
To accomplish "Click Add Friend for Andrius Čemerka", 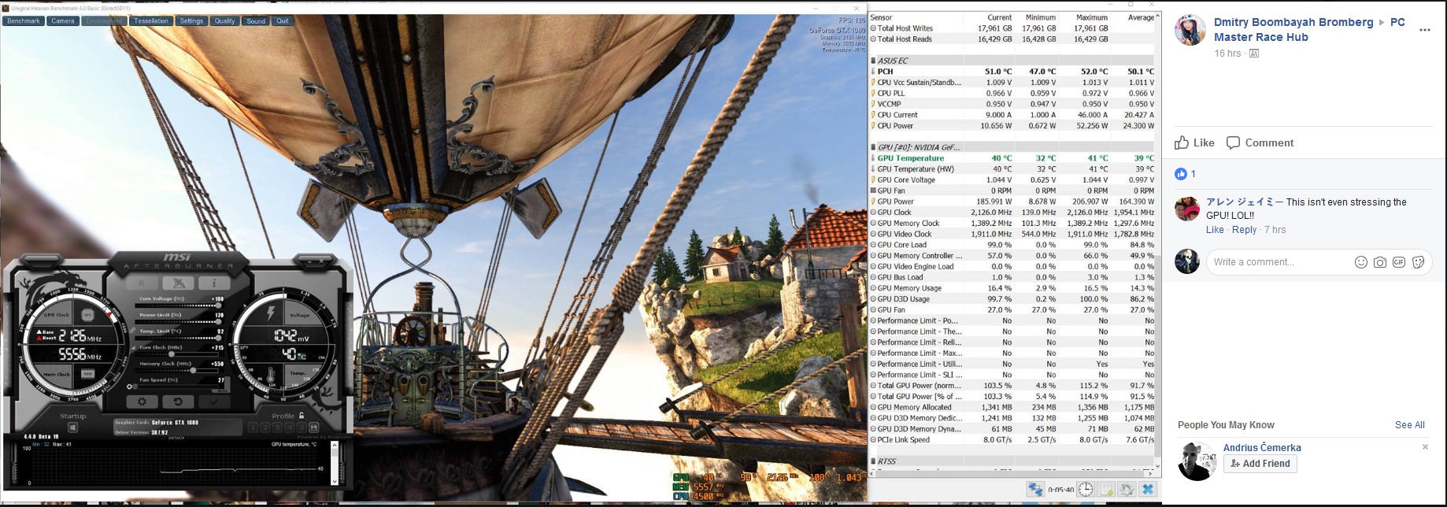I will tap(1260, 464).
